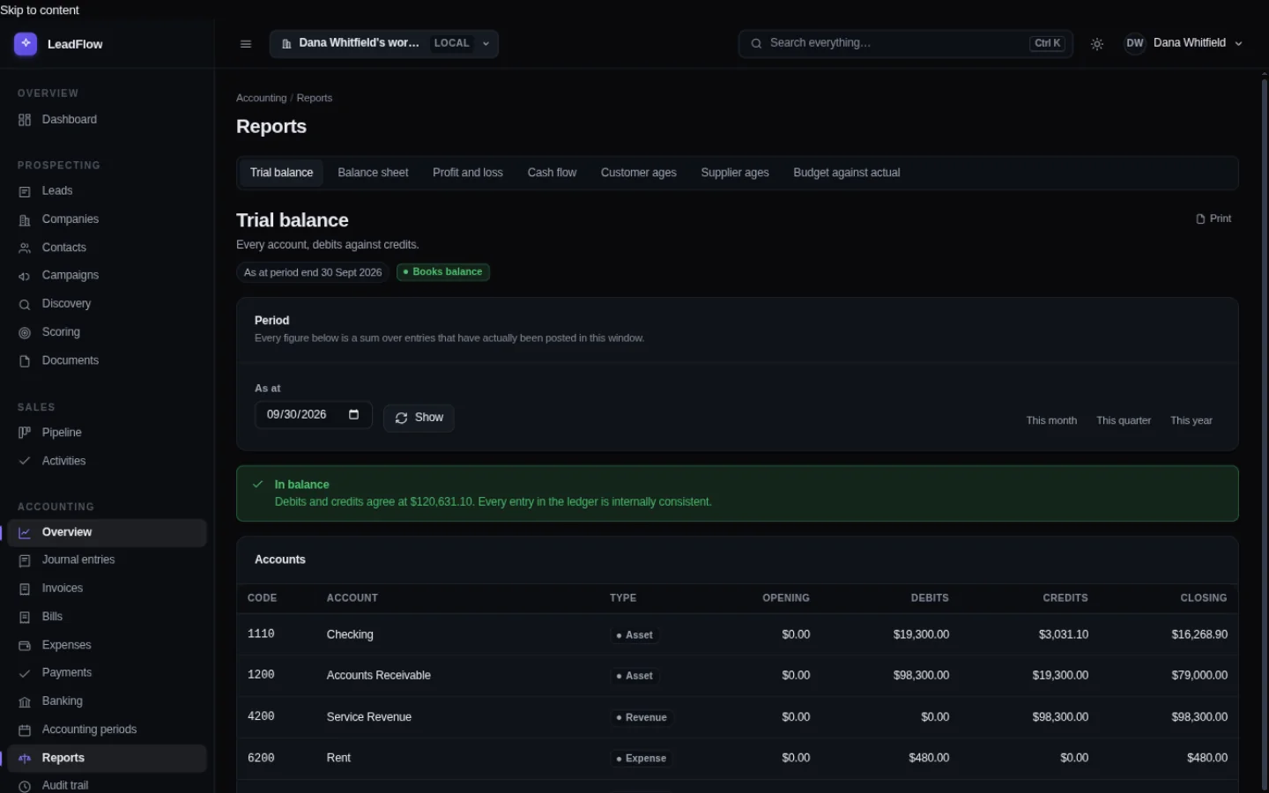The image size is (1269, 793).
Task: Click the Activities checkmark icon
Action: [25, 461]
